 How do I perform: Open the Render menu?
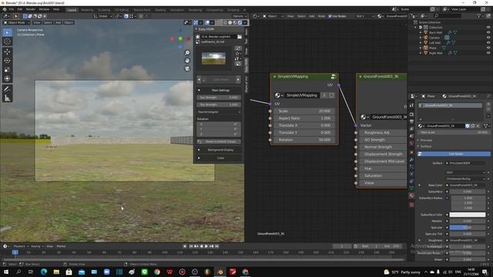[x=31, y=9]
